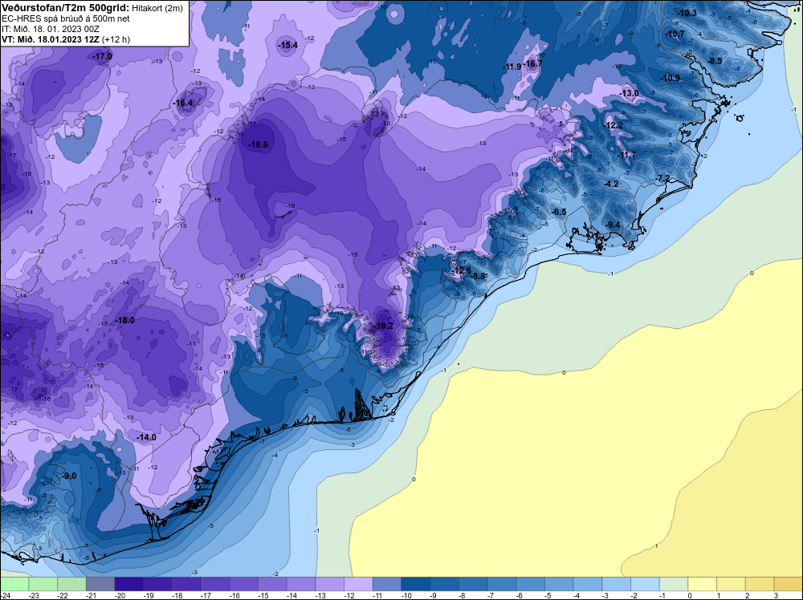The height and width of the screenshot is (600, 803).
Task: Pick the light blue legend swatch right of -2
Action: (646, 584)
